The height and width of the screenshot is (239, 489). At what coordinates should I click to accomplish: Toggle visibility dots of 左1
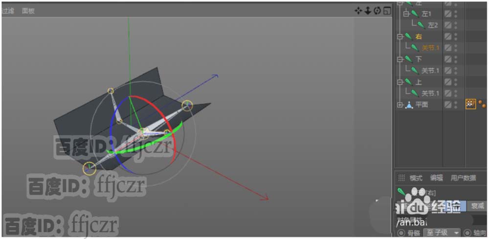(456, 14)
